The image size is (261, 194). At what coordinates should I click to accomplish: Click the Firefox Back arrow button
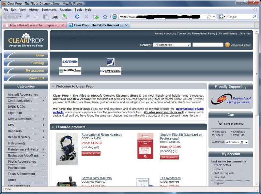[x=8, y=17]
